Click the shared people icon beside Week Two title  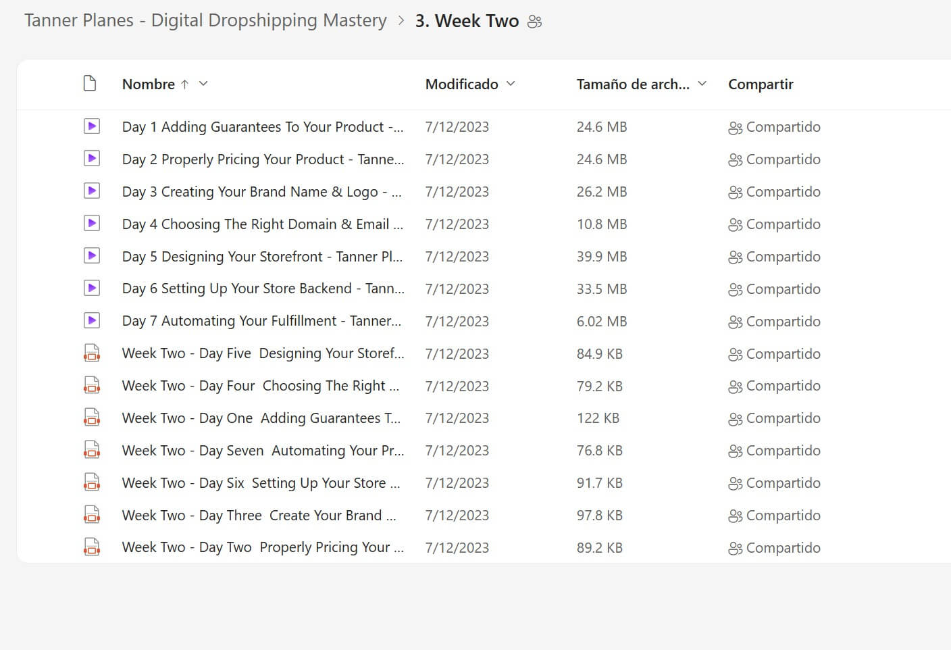coord(534,22)
